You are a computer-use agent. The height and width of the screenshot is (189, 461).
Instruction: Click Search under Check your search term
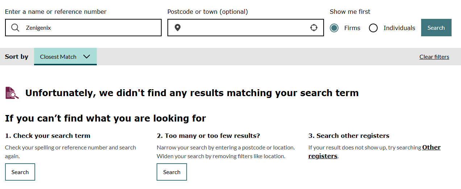click(x=20, y=172)
